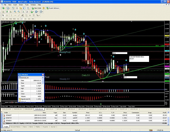Select the Fibonacci retracement tool
The width and height of the screenshot is (170, 132).
[x=26, y=15]
